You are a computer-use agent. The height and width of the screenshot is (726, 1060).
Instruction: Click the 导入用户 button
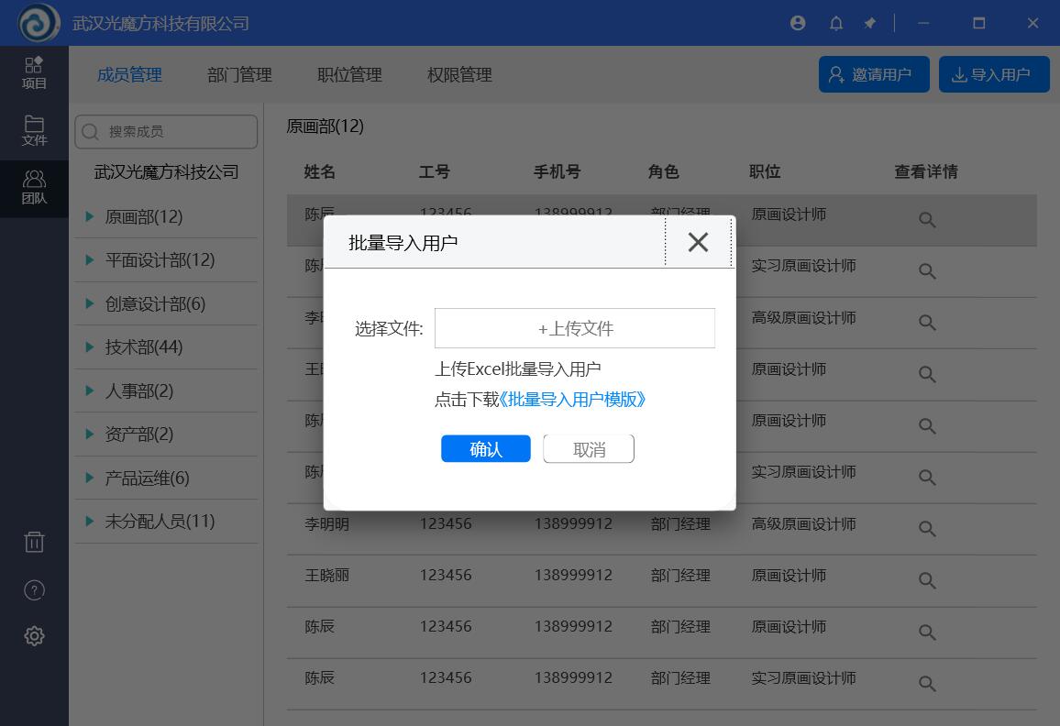[994, 74]
